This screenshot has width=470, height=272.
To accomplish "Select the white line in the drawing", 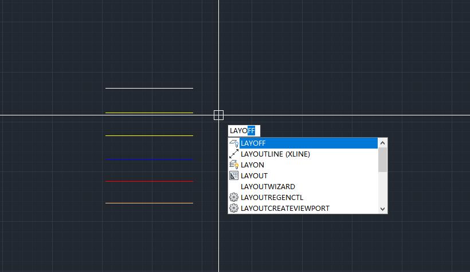I will click(x=149, y=89).
